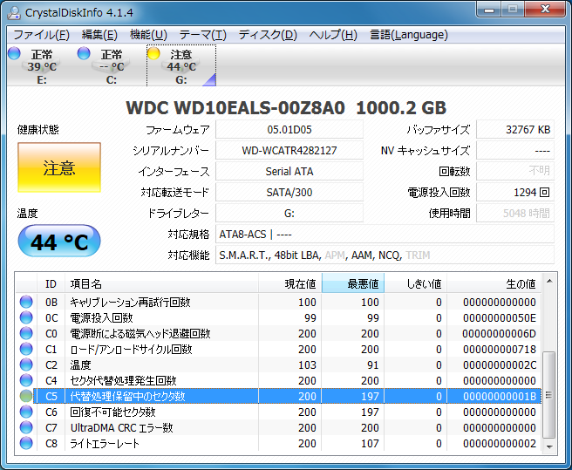Select row 温度 in SMART list

(278, 364)
